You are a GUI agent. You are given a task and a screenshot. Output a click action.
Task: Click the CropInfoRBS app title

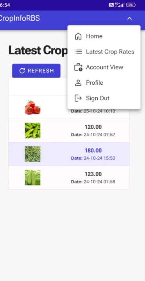(20, 18)
